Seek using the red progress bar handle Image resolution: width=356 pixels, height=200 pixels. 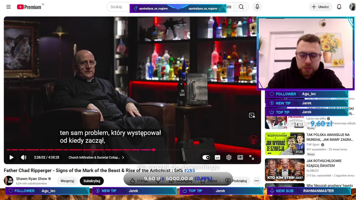point(153,150)
